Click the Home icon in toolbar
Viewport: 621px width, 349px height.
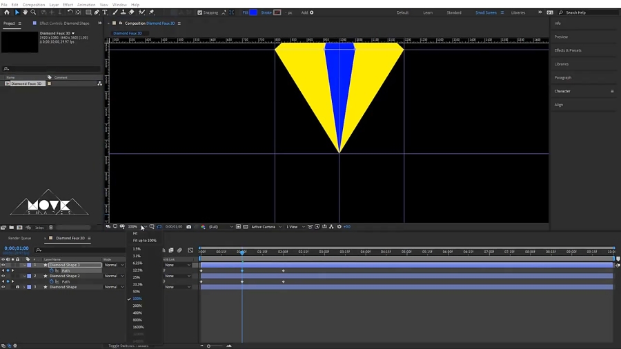pyautogui.click(x=7, y=12)
